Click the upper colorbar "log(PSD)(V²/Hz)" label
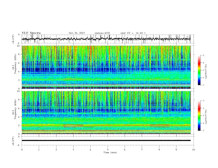218x168 pixels. pyautogui.click(x=206, y=72)
